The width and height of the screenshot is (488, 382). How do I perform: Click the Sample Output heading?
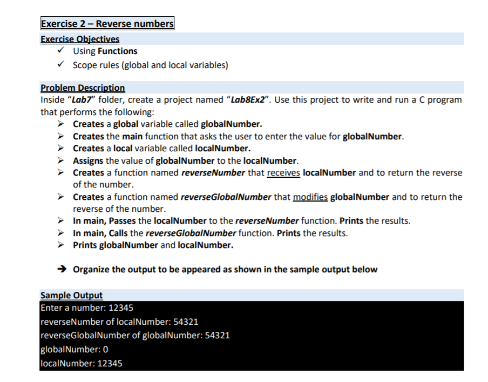pyautogui.click(x=72, y=295)
